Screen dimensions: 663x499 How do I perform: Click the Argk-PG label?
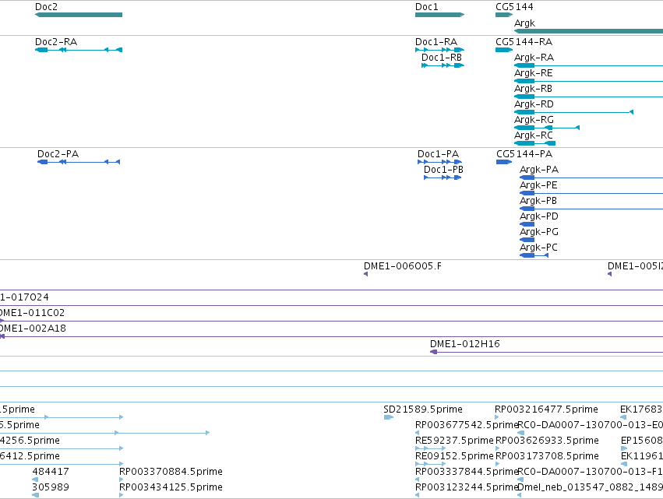pos(539,233)
